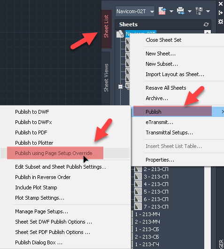This screenshot has height=249, width=224.
Task: Select sheet 1 - 213-МЧ
Action: point(147,214)
